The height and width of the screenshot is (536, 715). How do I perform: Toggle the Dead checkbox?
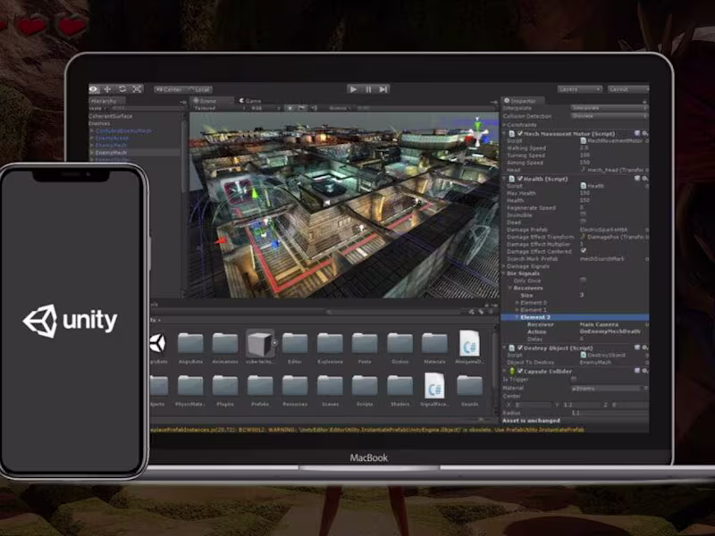point(583,222)
